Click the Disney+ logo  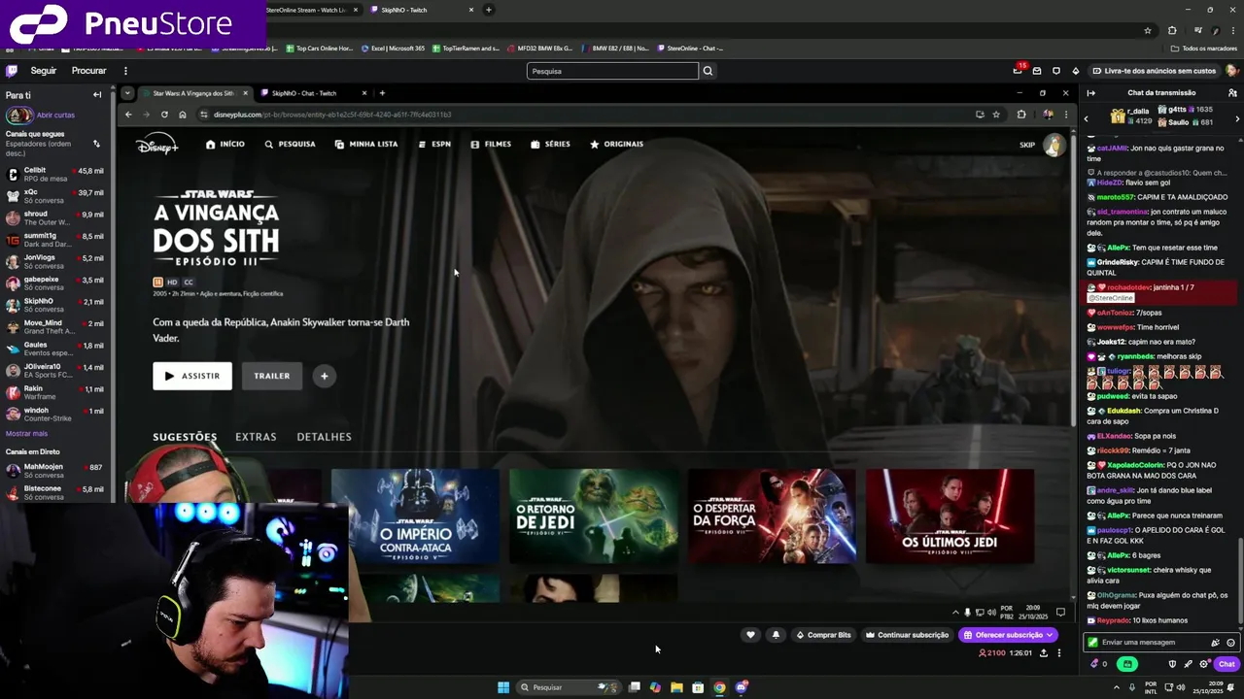pyautogui.click(x=156, y=145)
